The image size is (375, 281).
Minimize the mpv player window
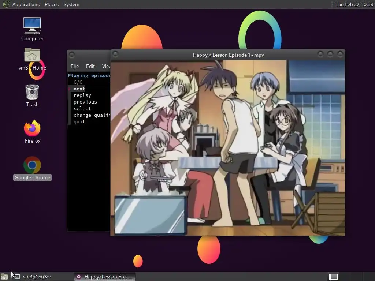coord(320,55)
